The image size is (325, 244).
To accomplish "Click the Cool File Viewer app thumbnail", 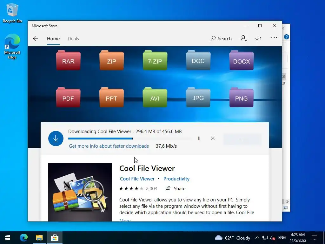I will 80,192.
